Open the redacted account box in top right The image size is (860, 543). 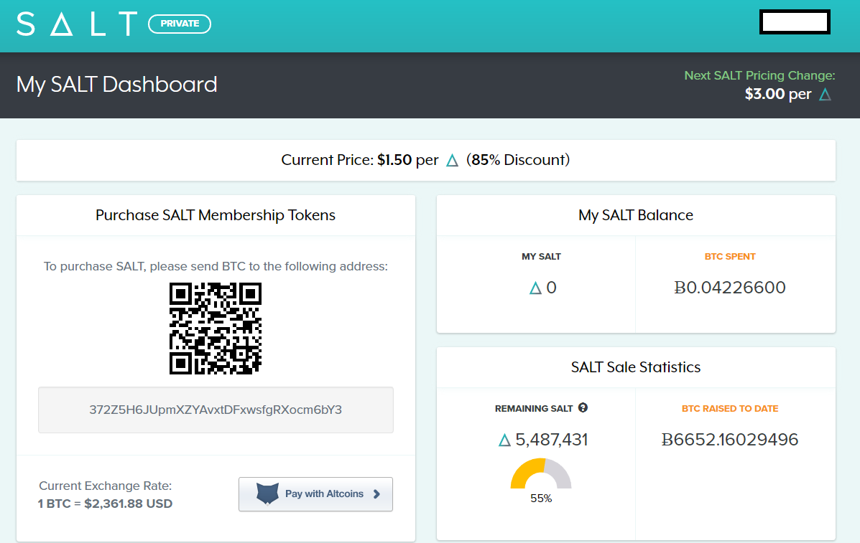click(x=795, y=22)
